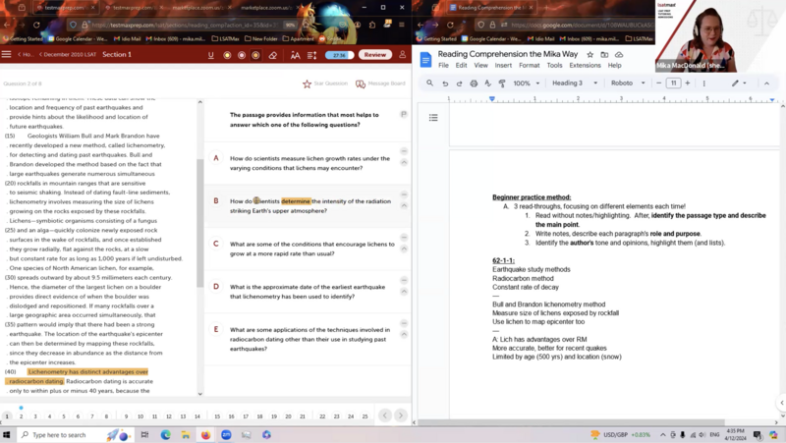Select answer choice E
This screenshot has width=786, height=443.
click(x=216, y=329)
